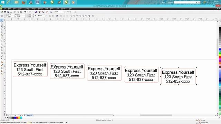Image resolution: width=221 pixels, height=124 pixels.
Task: Open the File menu
Action: 5,9
